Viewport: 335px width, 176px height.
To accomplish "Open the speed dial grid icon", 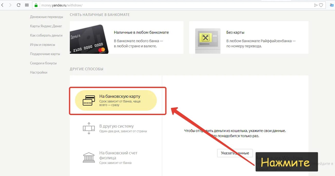I will (x=27, y=5).
